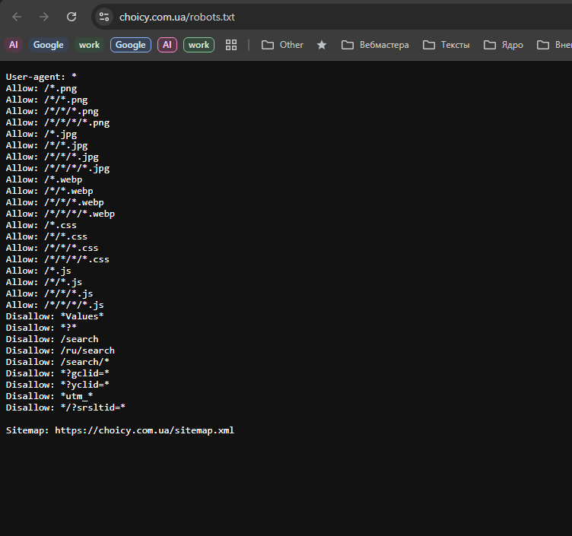Screen dimensions: 572x536
Task: Click the browser forward arrow
Action: (44, 17)
